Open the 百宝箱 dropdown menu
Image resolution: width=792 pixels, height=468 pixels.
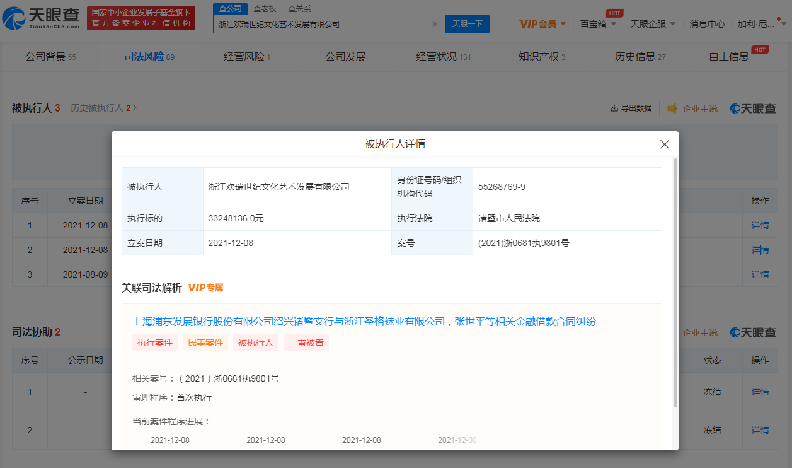pos(597,24)
